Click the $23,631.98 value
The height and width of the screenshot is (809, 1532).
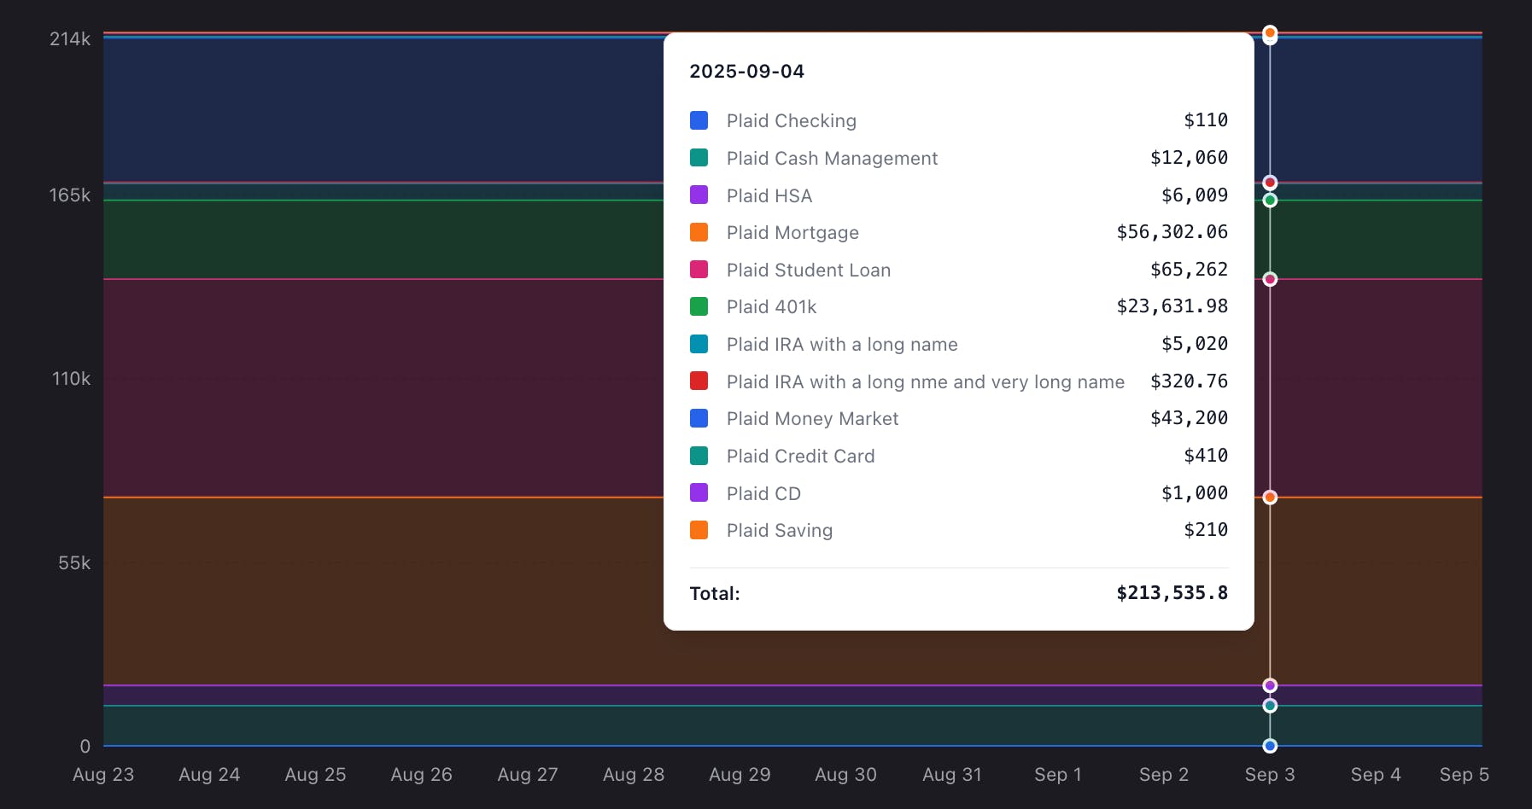[x=1172, y=306]
